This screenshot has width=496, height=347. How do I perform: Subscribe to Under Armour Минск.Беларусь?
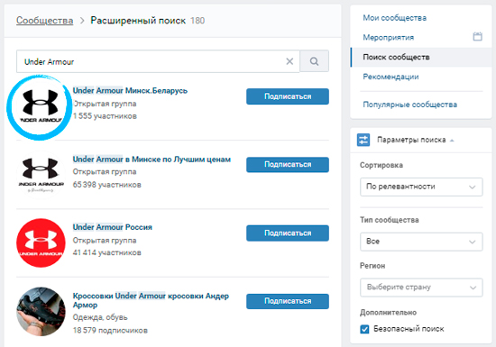[x=288, y=96]
